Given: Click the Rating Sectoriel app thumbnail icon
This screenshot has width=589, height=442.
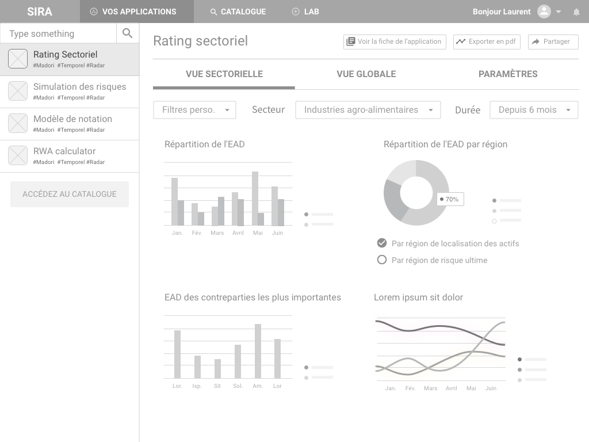Looking at the screenshot, I should pyautogui.click(x=18, y=59).
